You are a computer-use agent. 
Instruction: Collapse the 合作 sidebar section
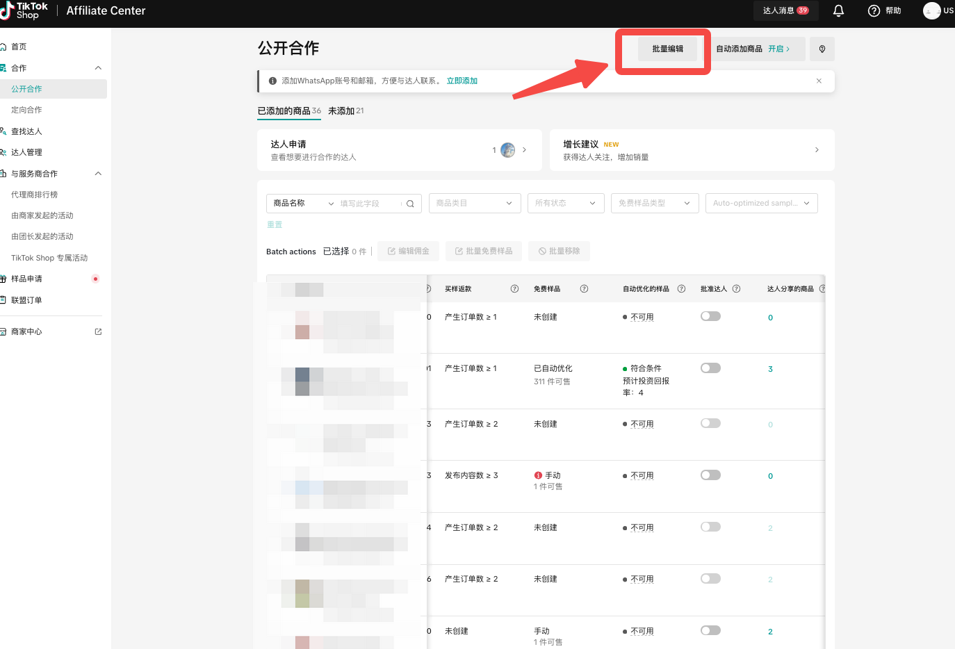[98, 68]
